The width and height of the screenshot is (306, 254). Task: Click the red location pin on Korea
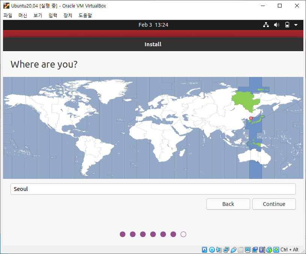pyautogui.click(x=251, y=118)
